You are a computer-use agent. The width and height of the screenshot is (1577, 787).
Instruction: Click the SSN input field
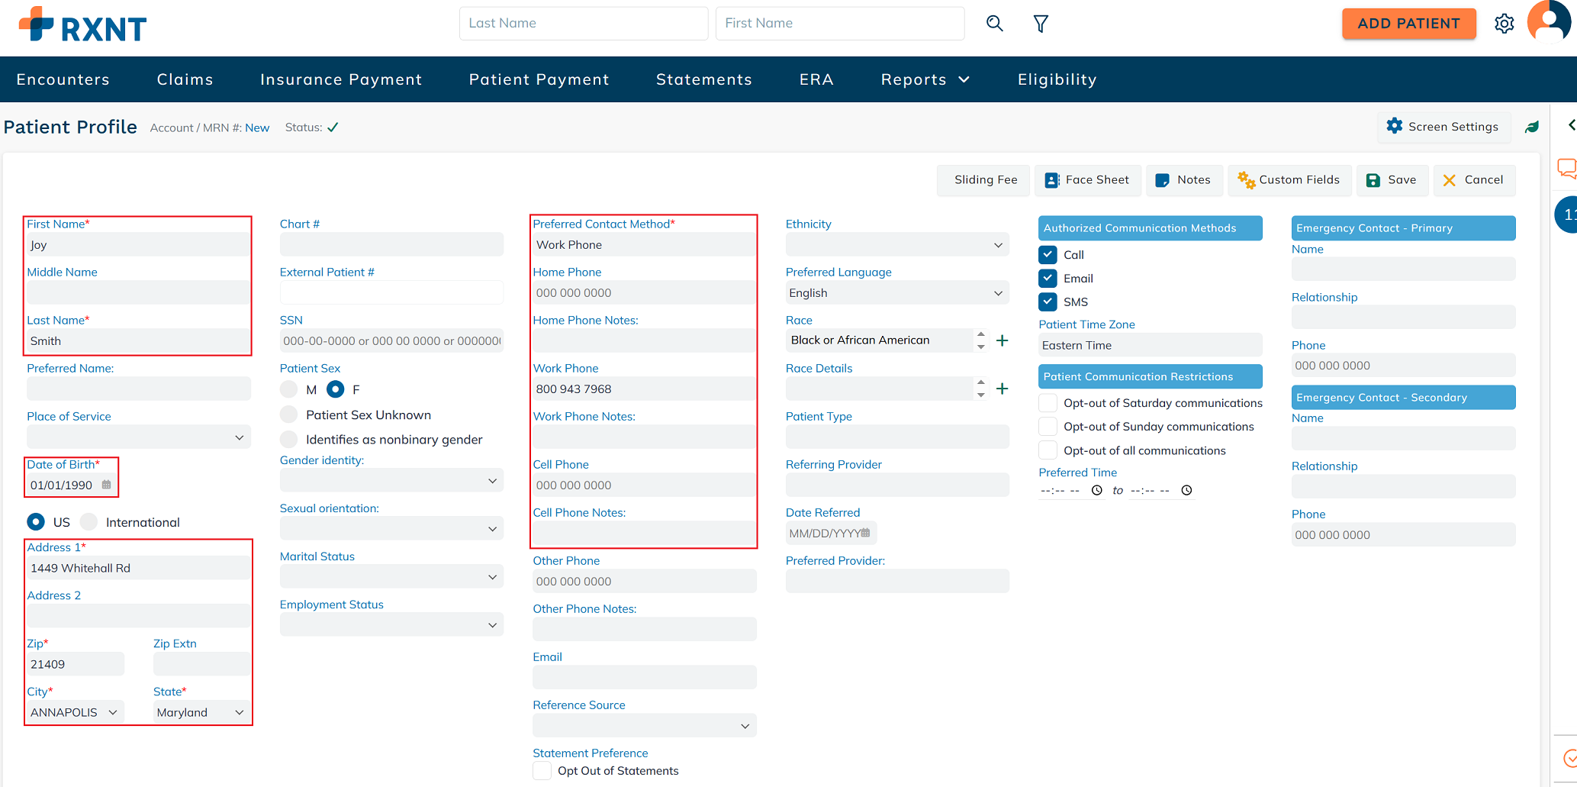[391, 341]
